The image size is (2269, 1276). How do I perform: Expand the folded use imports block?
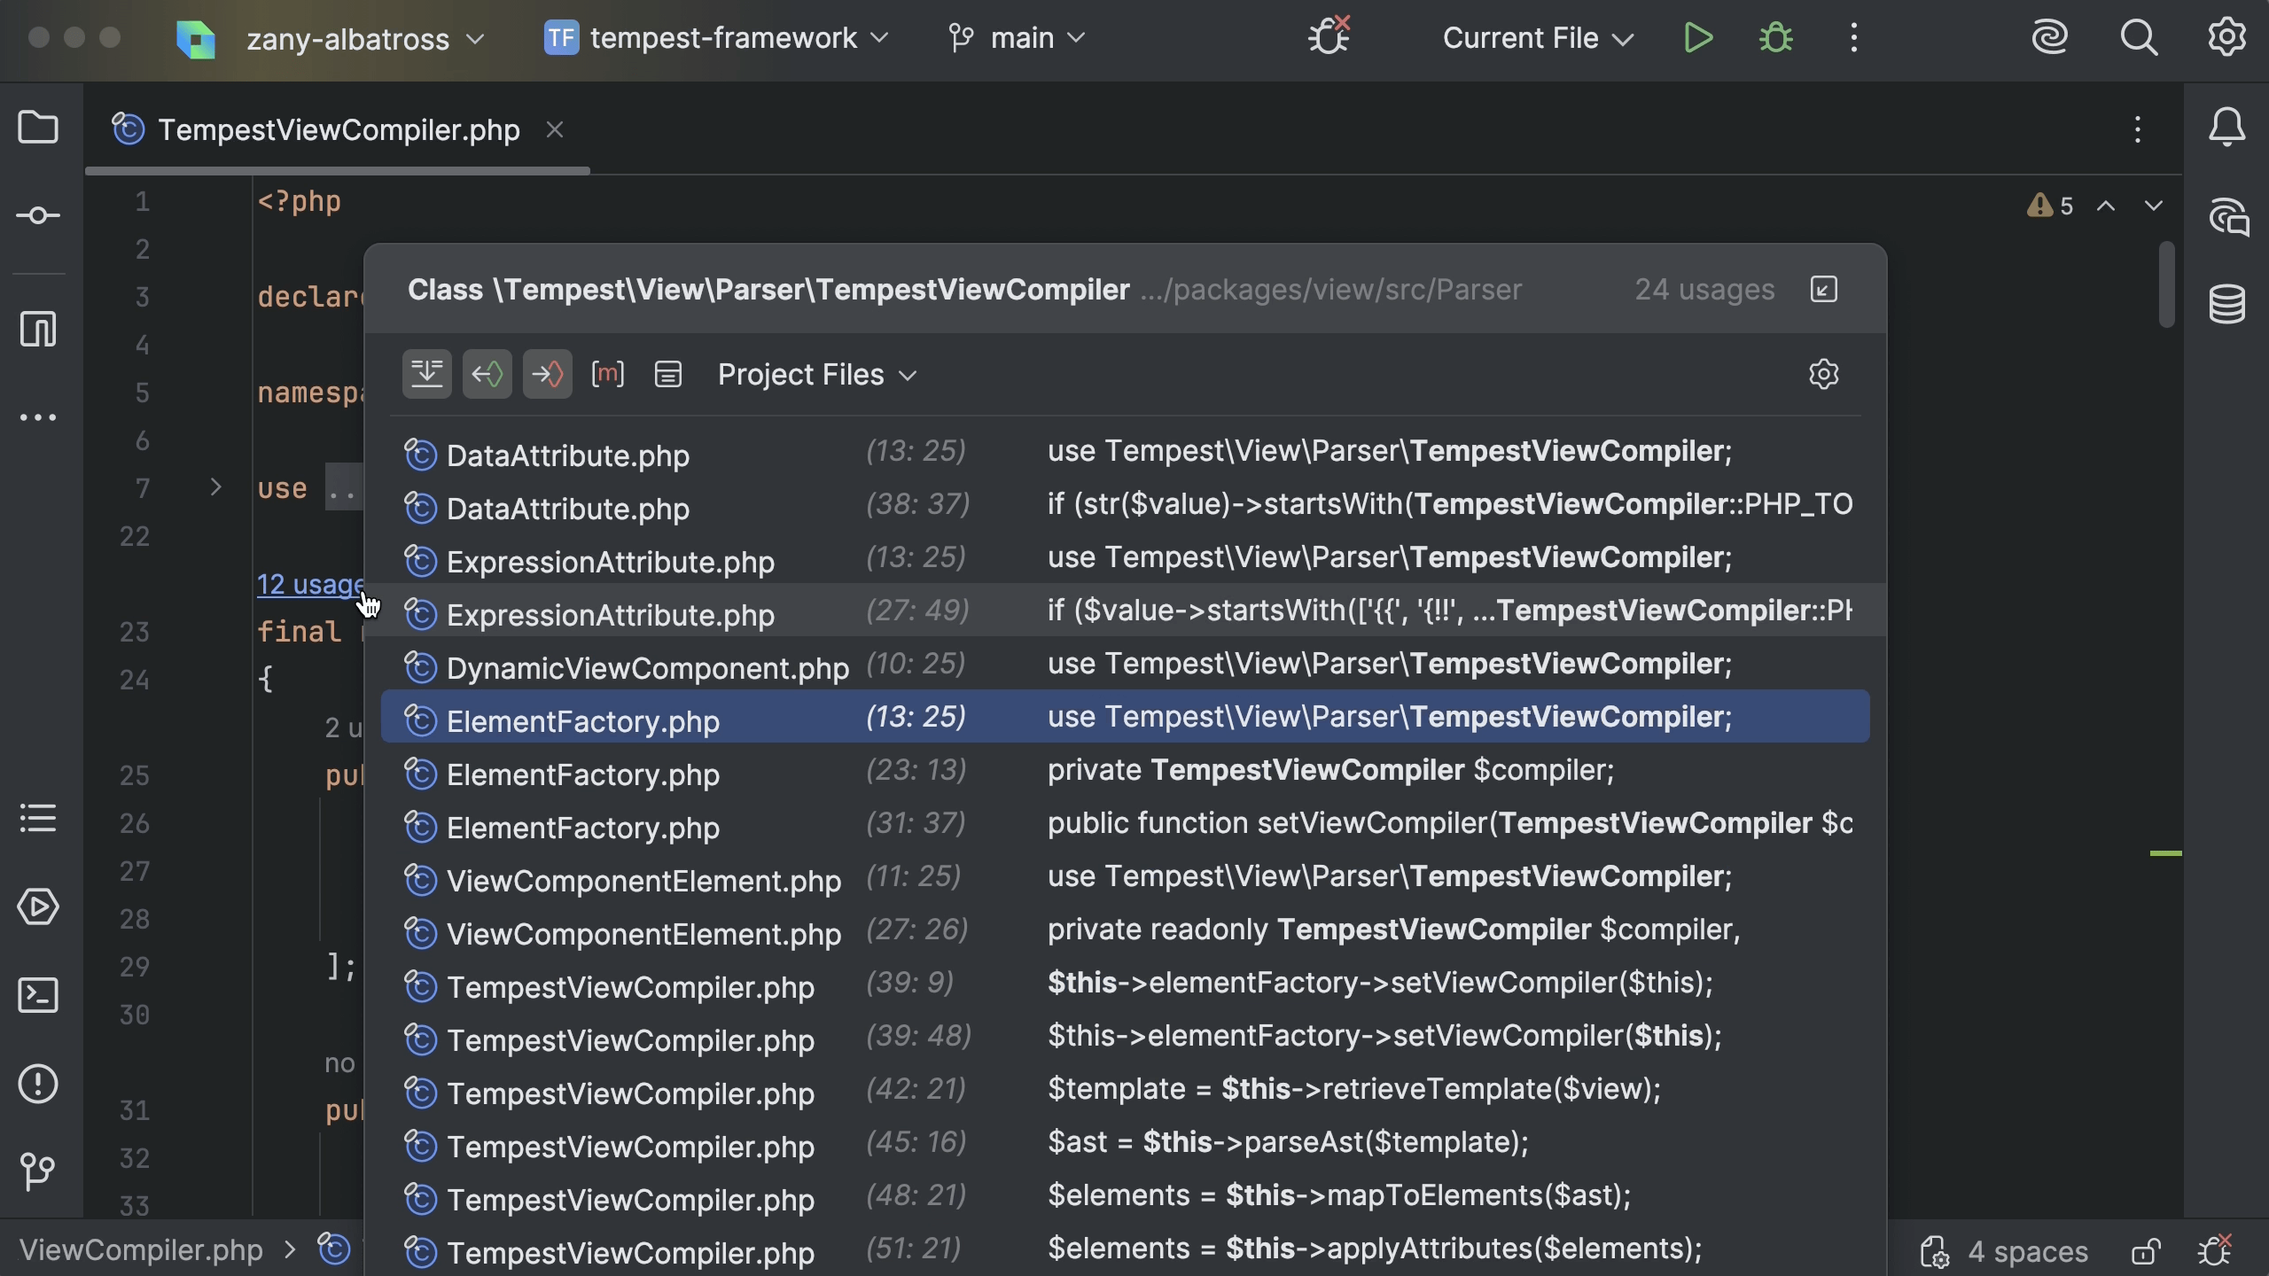point(215,487)
